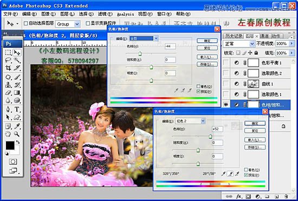Viewport: 298px width, 201px height.
Task: Select the Zoom tool
Action: pos(17,134)
